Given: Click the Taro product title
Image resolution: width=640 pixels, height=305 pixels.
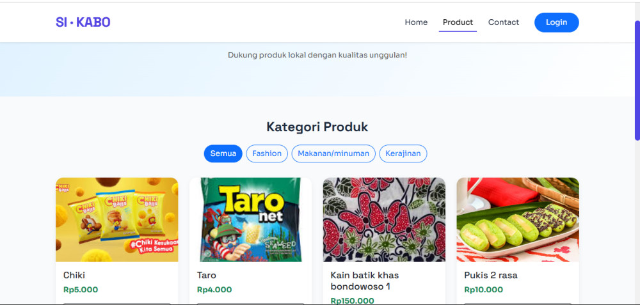Looking at the screenshot, I should coord(207,275).
